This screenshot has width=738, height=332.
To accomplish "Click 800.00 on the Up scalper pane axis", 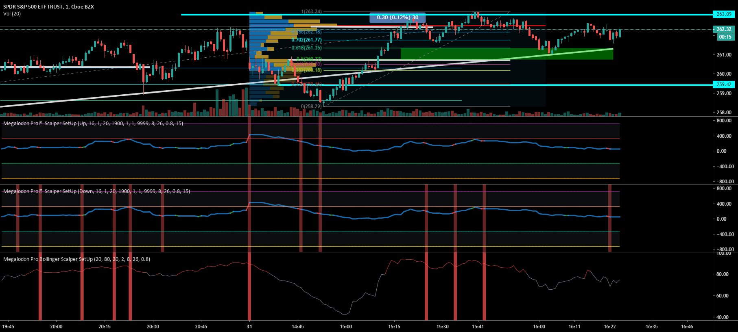I will click(725, 121).
